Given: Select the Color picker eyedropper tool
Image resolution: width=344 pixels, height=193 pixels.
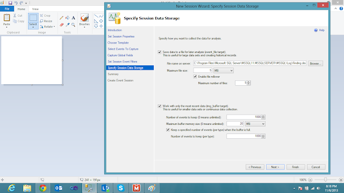Looking at the screenshot, I should click(67, 25).
